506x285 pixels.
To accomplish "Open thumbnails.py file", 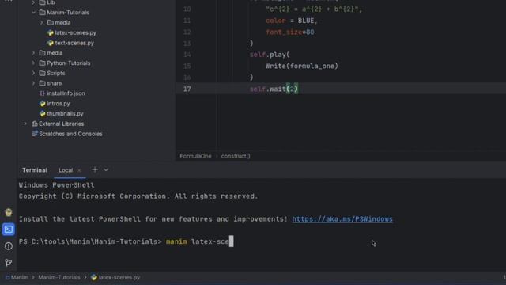I will tap(65, 113).
